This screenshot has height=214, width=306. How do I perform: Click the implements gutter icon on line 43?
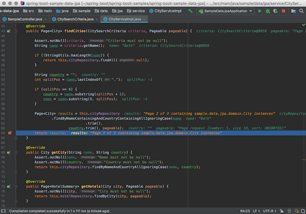coord(9,31)
